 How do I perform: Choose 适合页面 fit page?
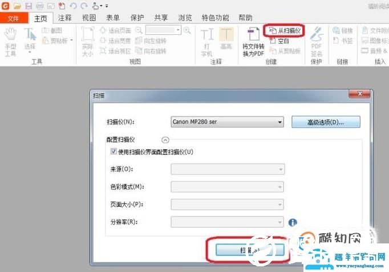pos(115,31)
